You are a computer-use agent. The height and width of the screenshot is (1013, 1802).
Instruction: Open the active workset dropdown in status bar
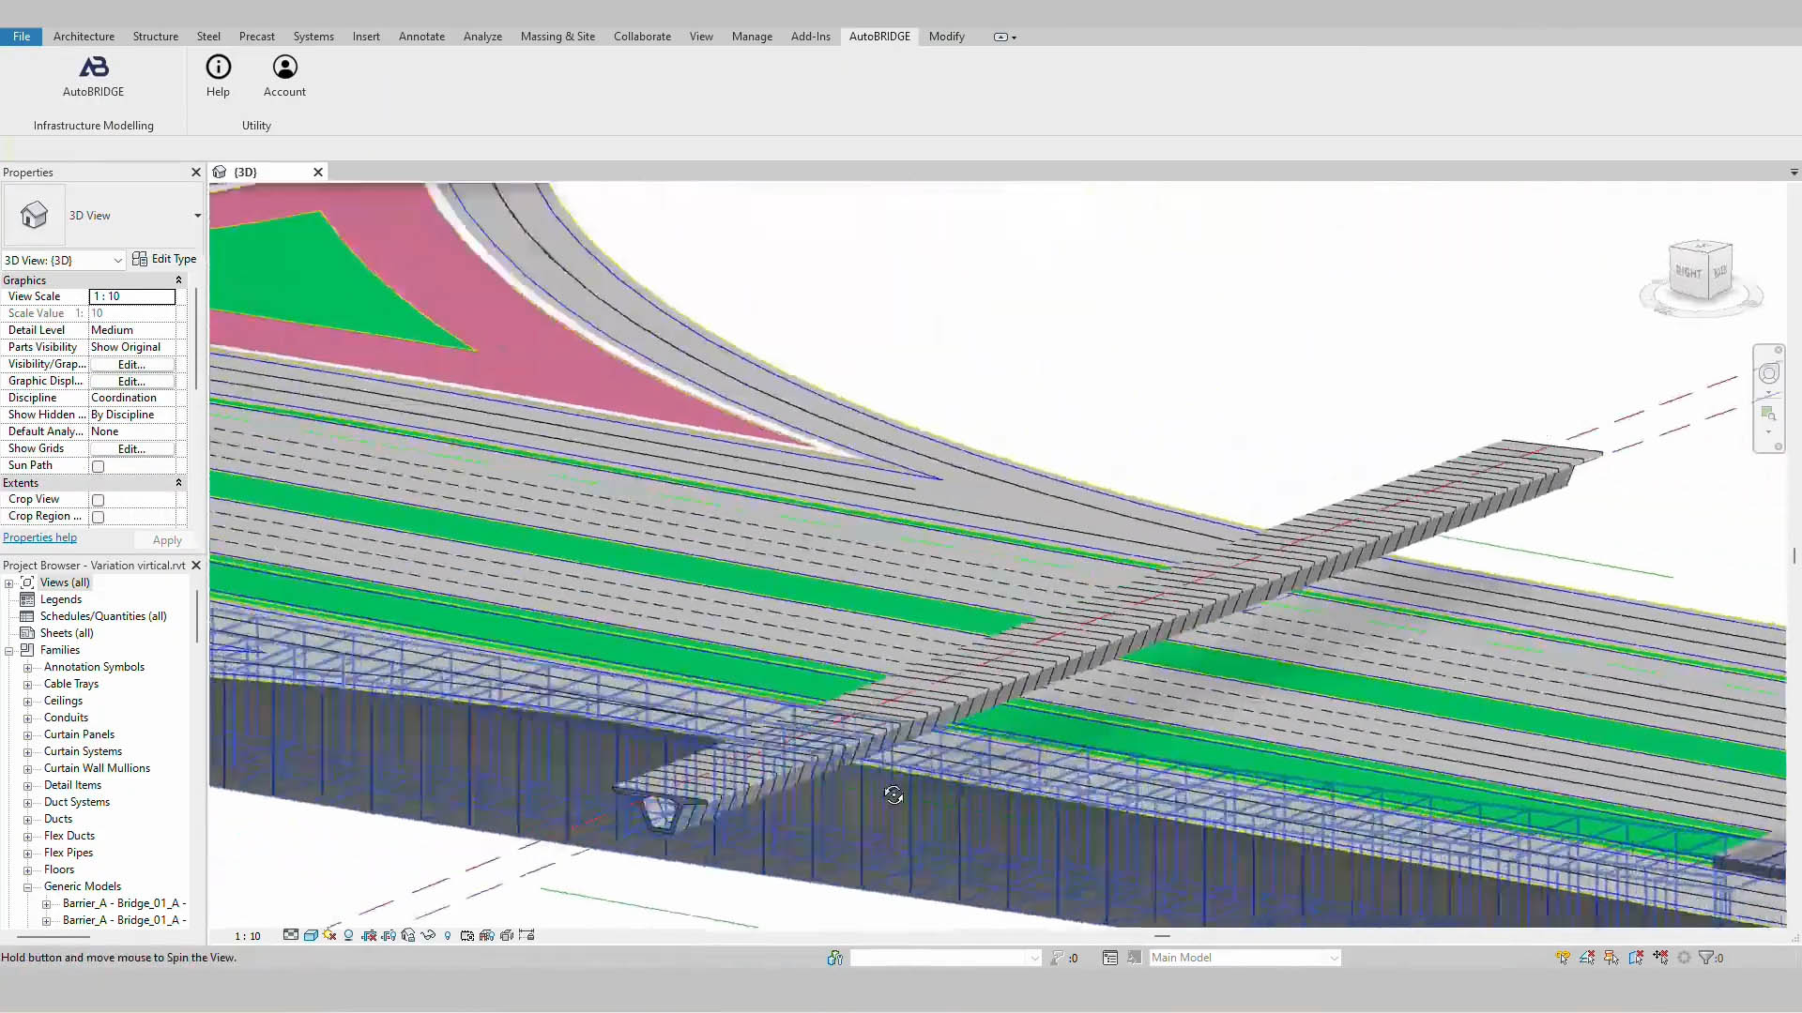pos(1034,958)
